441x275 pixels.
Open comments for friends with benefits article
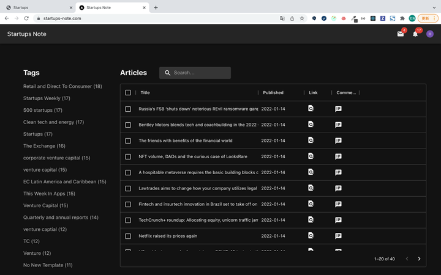(x=338, y=141)
